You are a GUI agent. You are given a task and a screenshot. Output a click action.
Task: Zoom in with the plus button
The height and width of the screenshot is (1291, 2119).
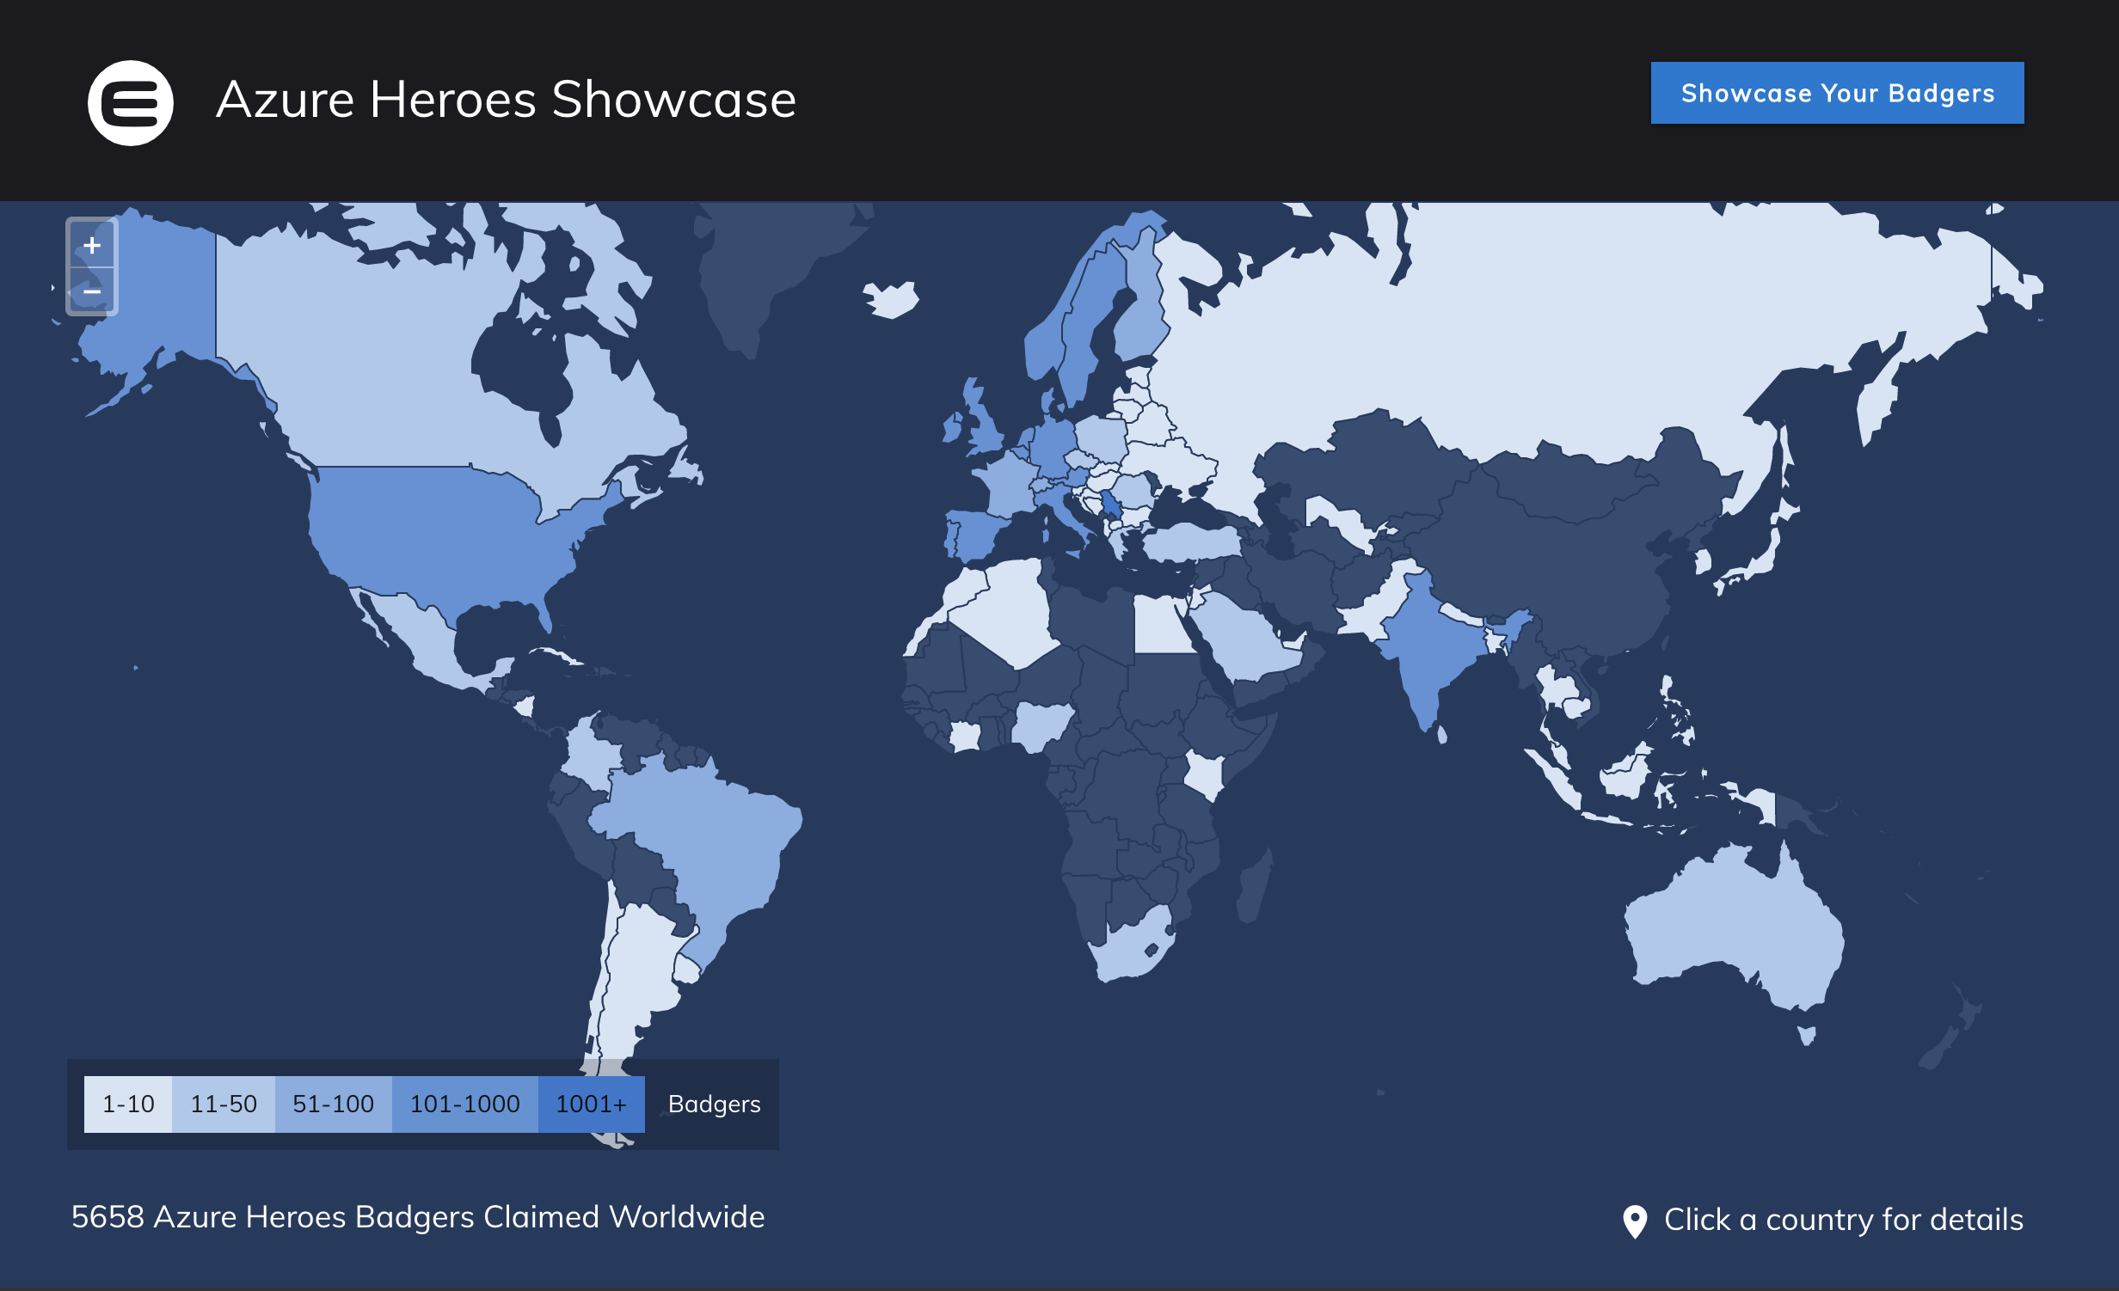[x=92, y=245]
